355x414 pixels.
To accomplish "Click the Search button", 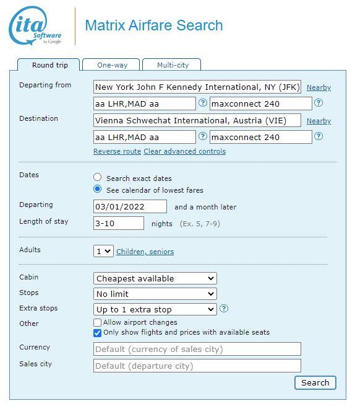I will coord(315,382).
